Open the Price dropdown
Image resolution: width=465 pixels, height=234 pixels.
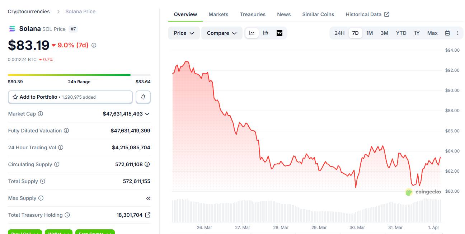pyautogui.click(x=184, y=33)
